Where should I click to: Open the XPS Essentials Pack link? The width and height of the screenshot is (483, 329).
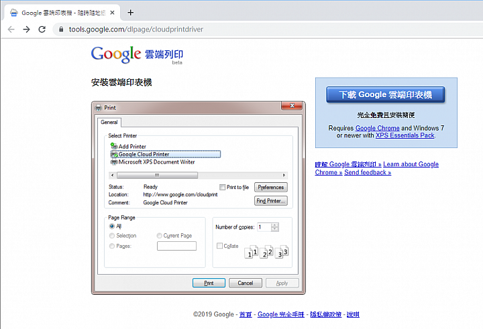coord(405,135)
